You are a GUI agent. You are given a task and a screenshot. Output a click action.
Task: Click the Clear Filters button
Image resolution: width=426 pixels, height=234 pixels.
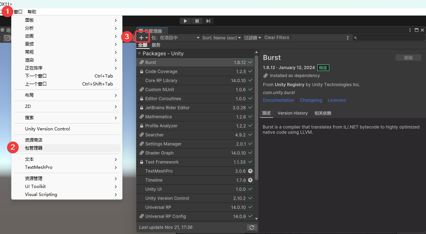point(276,38)
